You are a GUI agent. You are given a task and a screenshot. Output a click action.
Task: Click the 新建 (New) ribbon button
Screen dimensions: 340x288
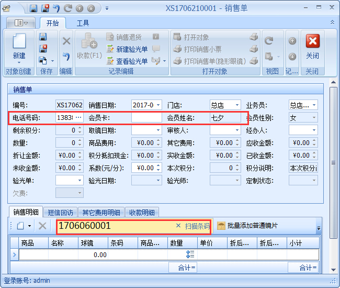coord(19,47)
